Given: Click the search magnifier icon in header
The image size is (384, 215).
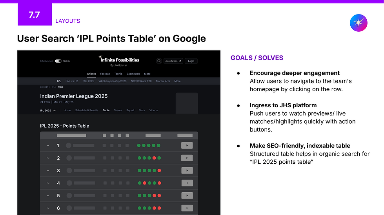Looking at the screenshot, I should [159, 61].
